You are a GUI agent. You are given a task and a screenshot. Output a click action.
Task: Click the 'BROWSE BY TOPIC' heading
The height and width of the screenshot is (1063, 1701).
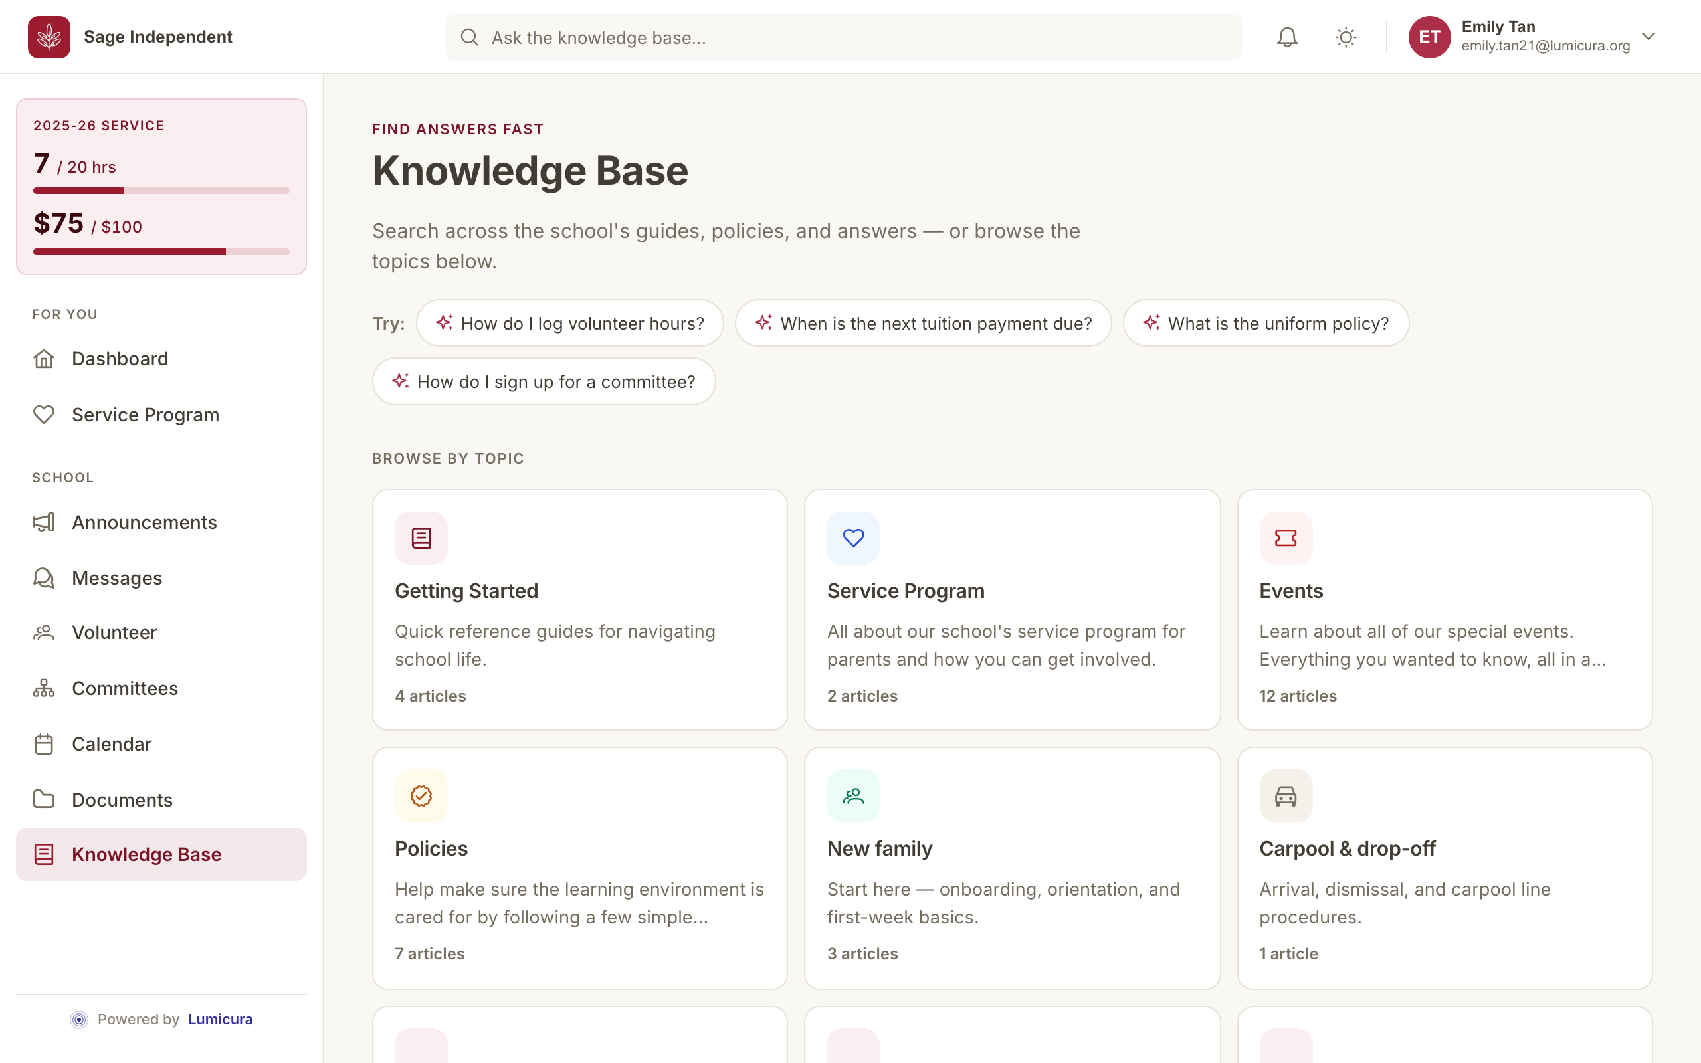tap(448, 458)
